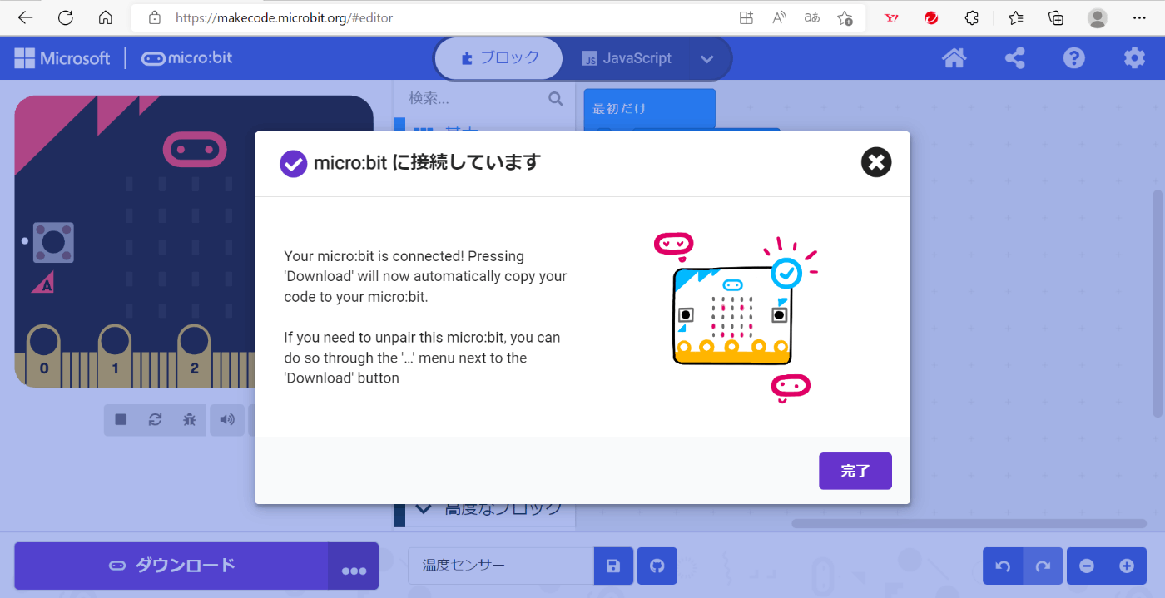Open the settings gear icon
Screen dimensions: 1165x598
coord(1134,58)
